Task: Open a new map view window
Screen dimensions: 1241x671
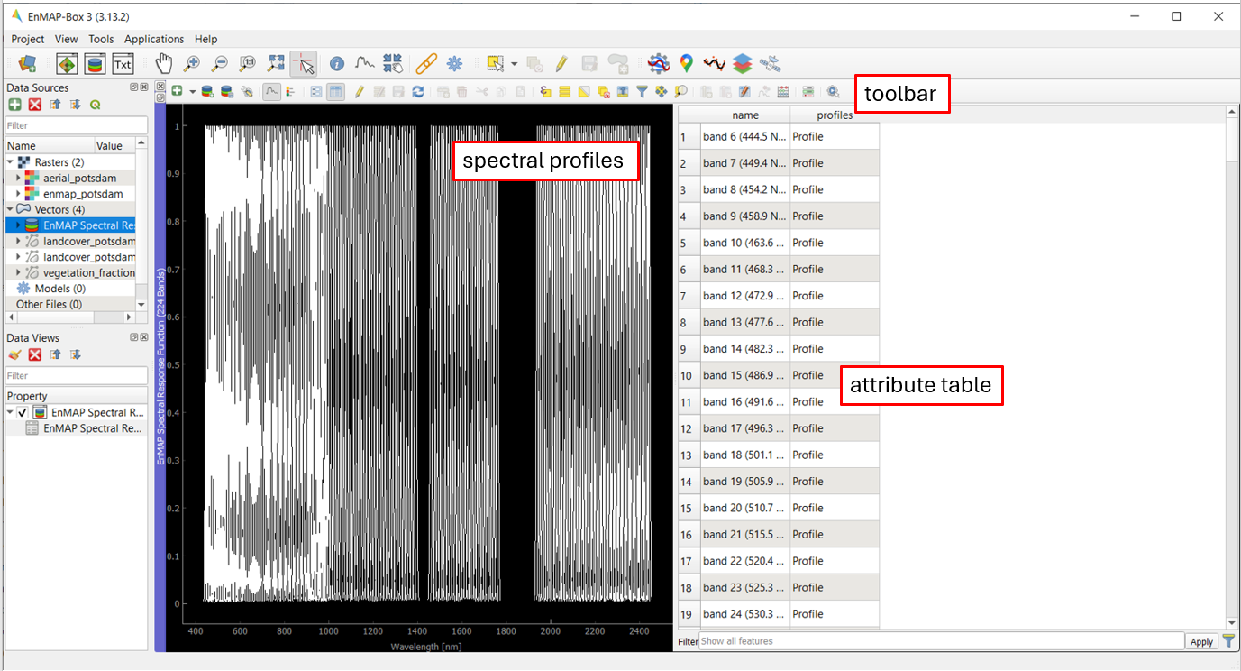Action: coord(68,64)
